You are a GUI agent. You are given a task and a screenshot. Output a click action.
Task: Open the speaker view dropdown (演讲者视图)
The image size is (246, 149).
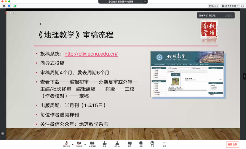(229, 6)
